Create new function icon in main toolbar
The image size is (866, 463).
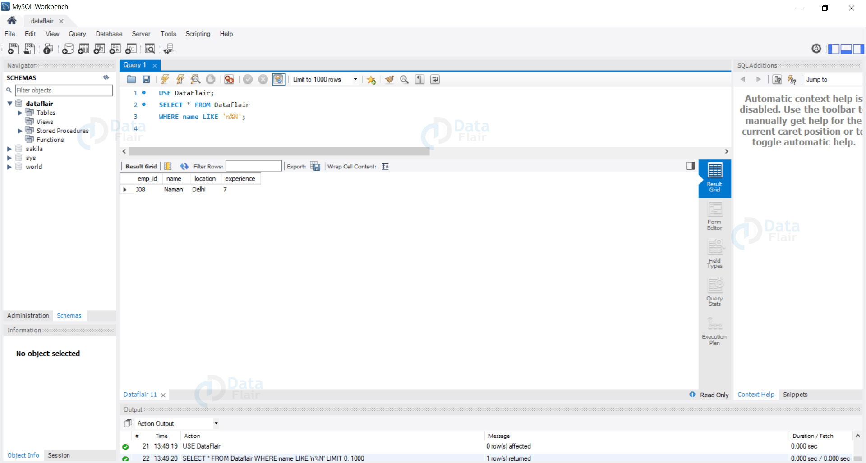click(x=131, y=49)
